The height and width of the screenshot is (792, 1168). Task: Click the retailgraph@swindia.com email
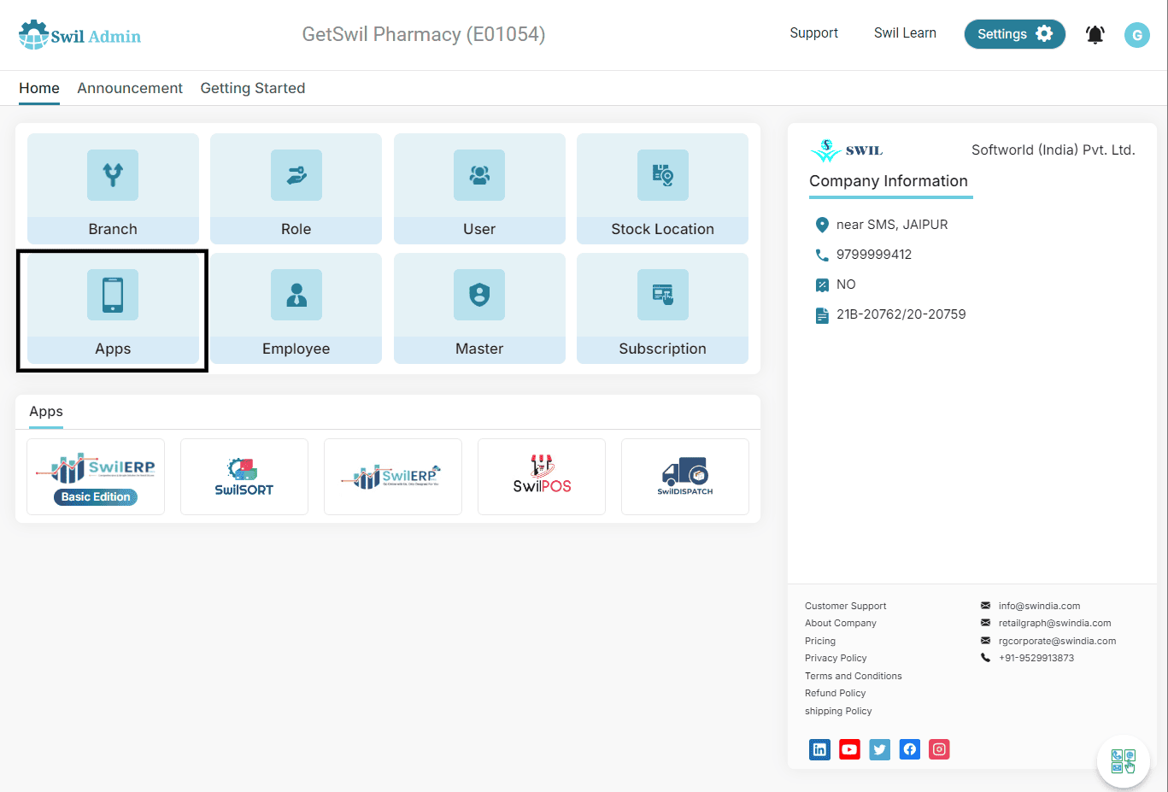1054,623
